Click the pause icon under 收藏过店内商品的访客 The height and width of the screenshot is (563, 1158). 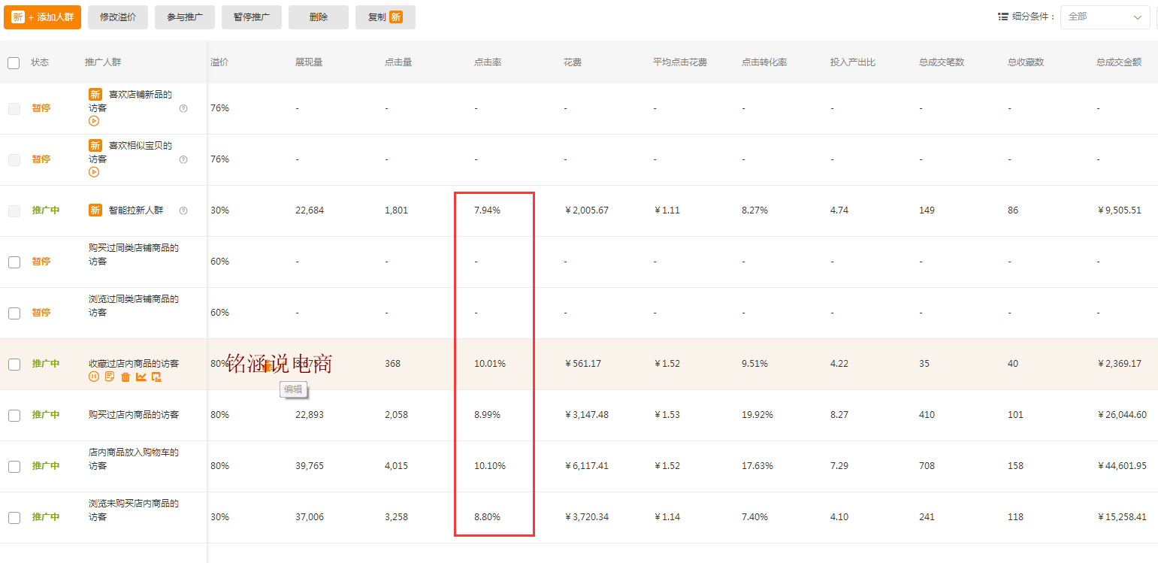(94, 377)
